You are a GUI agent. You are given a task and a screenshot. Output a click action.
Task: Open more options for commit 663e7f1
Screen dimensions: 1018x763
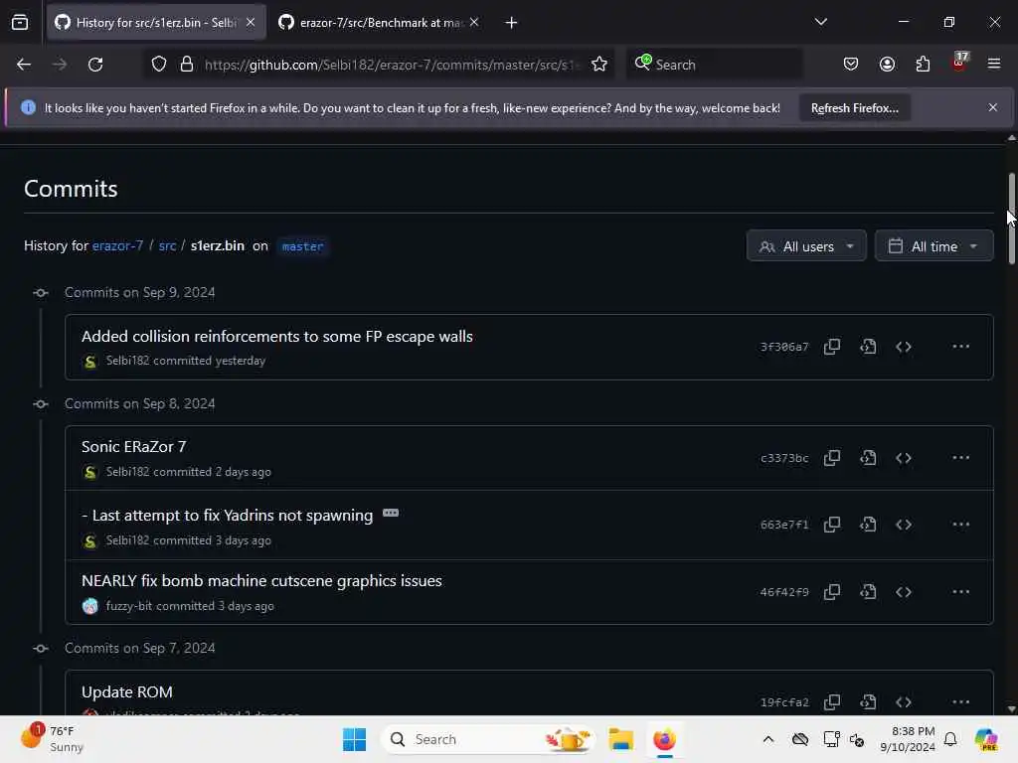[961, 525]
